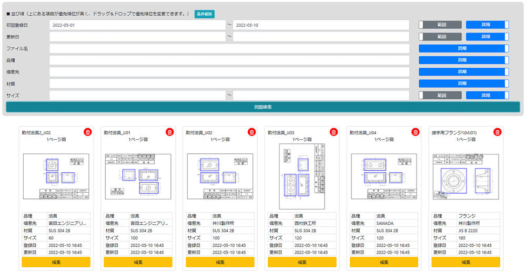Open the 取付治具_JJ01 drawing thumbnail
Image resolution: width=526 pixels, height=273 pixels.
click(x=138, y=176)
